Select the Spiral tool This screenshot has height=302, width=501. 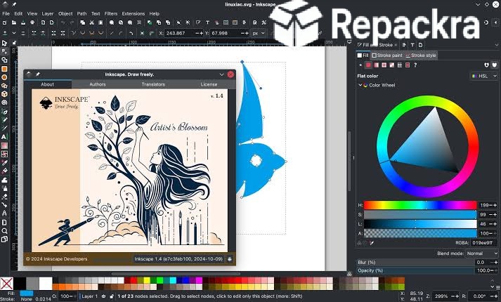pyautogui.click(x=4, y=103)
